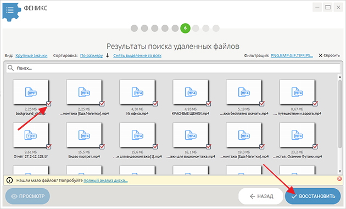Select the 15,6 МБ MP4 file thumbnail
Viewport: 346px width, 209px height.
137,135
